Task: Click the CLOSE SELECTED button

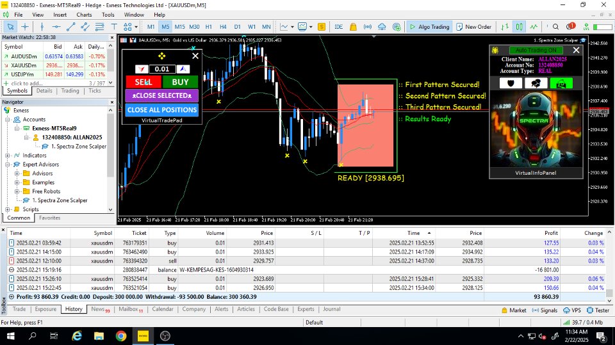Action: (x=161, y=95)
